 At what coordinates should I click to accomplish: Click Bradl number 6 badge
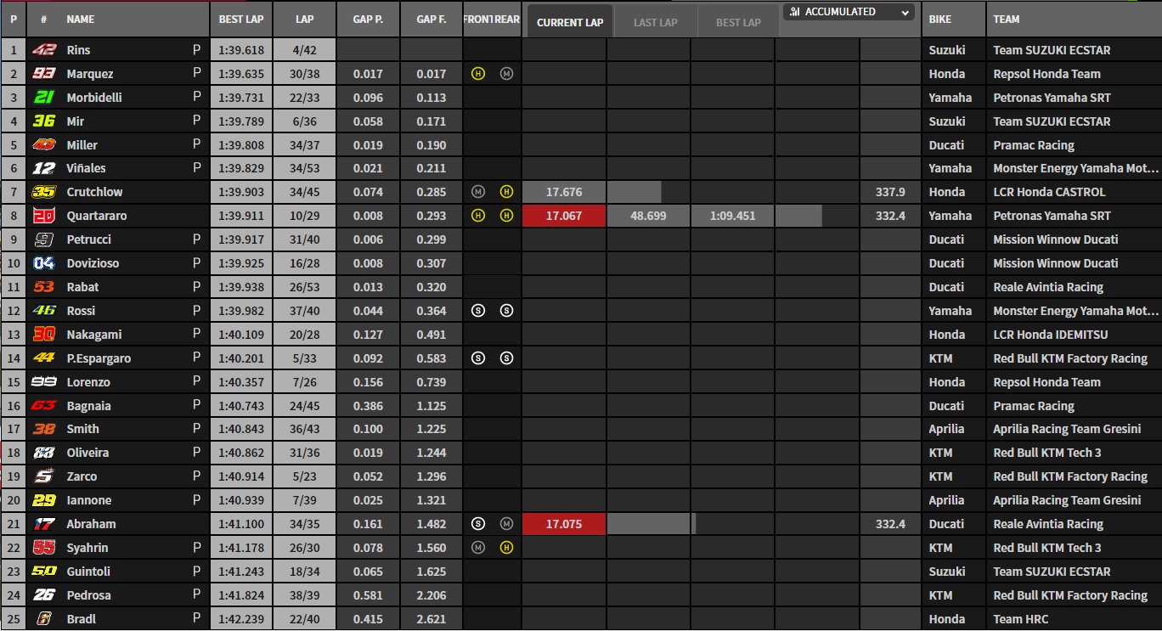pyautogui.click(x=43, y=619)
